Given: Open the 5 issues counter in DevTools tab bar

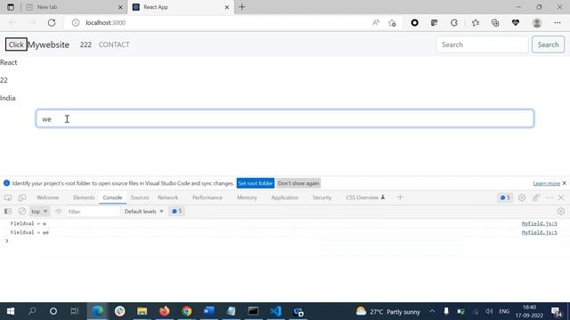Looking at the screenshot, I should pyautogui.click(x=505, y=197).
